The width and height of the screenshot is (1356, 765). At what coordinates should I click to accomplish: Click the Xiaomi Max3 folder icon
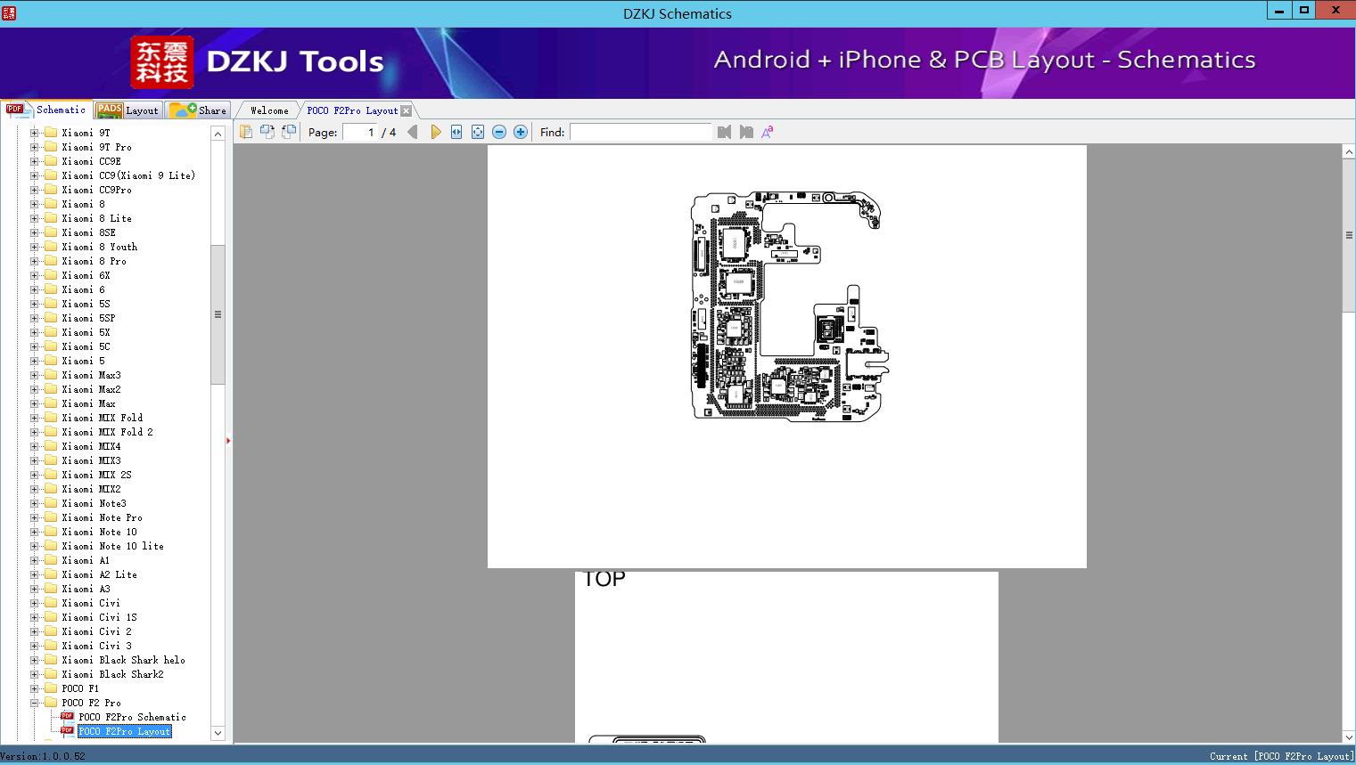tap(51, 375)
